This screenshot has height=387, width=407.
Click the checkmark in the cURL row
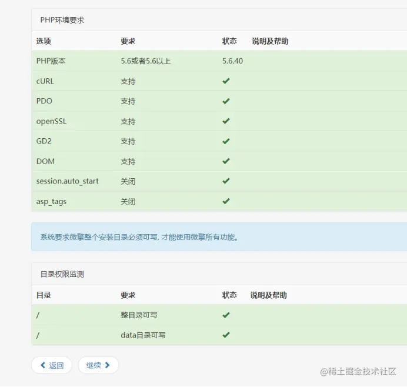coord(226,81)
